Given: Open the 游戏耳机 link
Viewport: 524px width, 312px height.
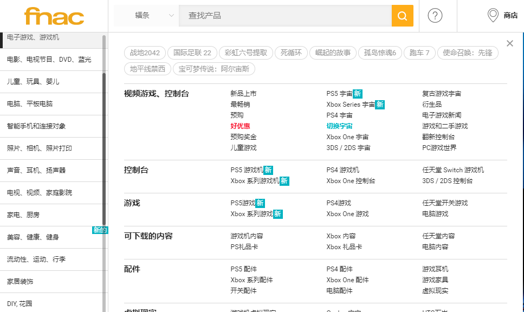Looking at the screenshot, I should (x=435, y=269).
